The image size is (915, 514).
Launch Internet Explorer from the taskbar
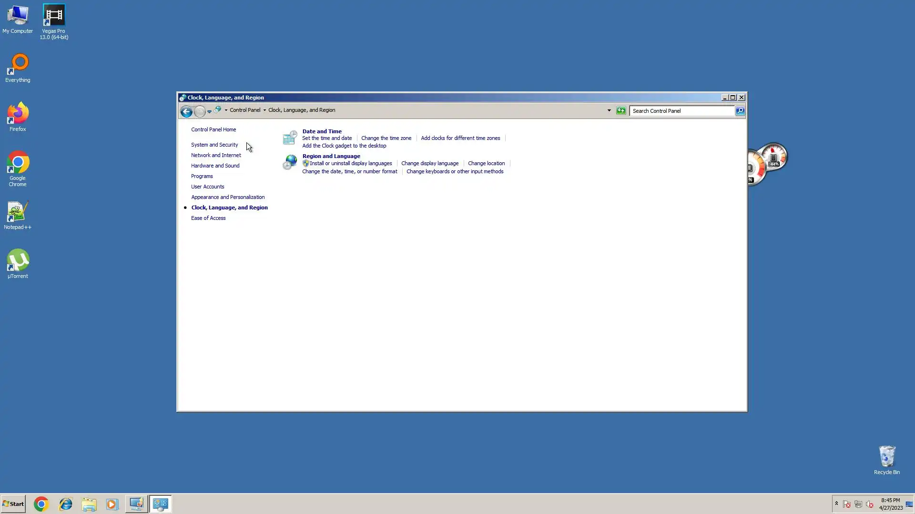pos(65,504)
